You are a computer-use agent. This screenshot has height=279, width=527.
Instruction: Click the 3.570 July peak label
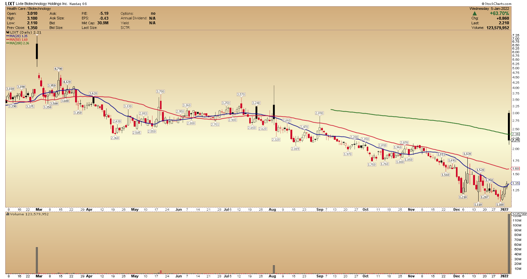point(241,94)
